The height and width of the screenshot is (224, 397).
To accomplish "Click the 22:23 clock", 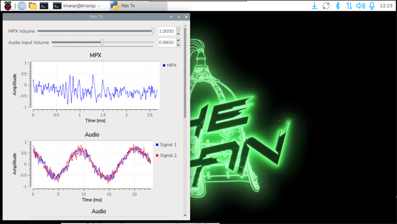I will pyautogui.click(x=386, y=5).
